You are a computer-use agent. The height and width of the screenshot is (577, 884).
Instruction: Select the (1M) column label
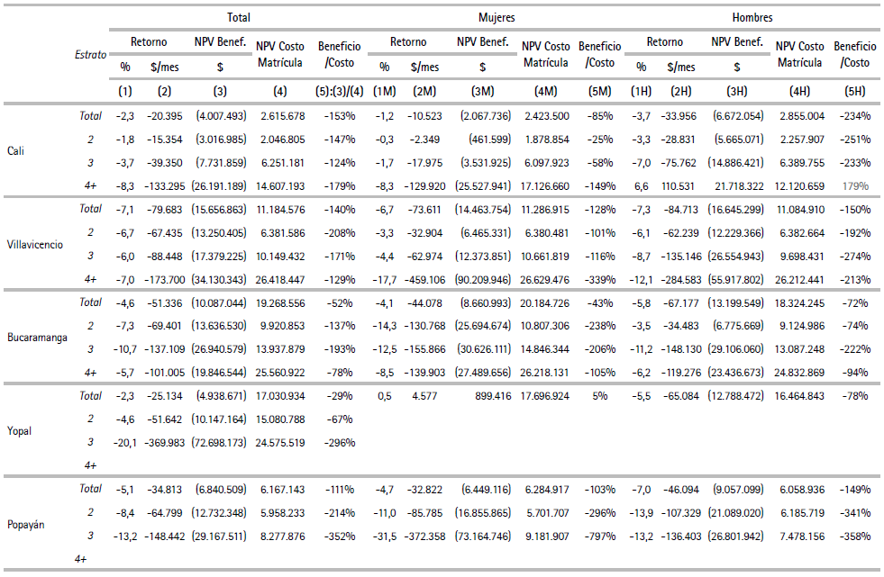pyautogui.click(x=385, y=91)
